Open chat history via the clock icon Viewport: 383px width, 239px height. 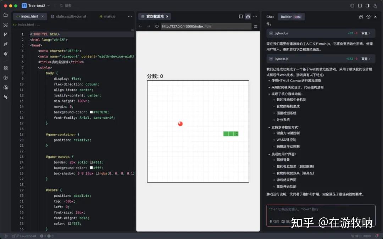tap(368, 17)
